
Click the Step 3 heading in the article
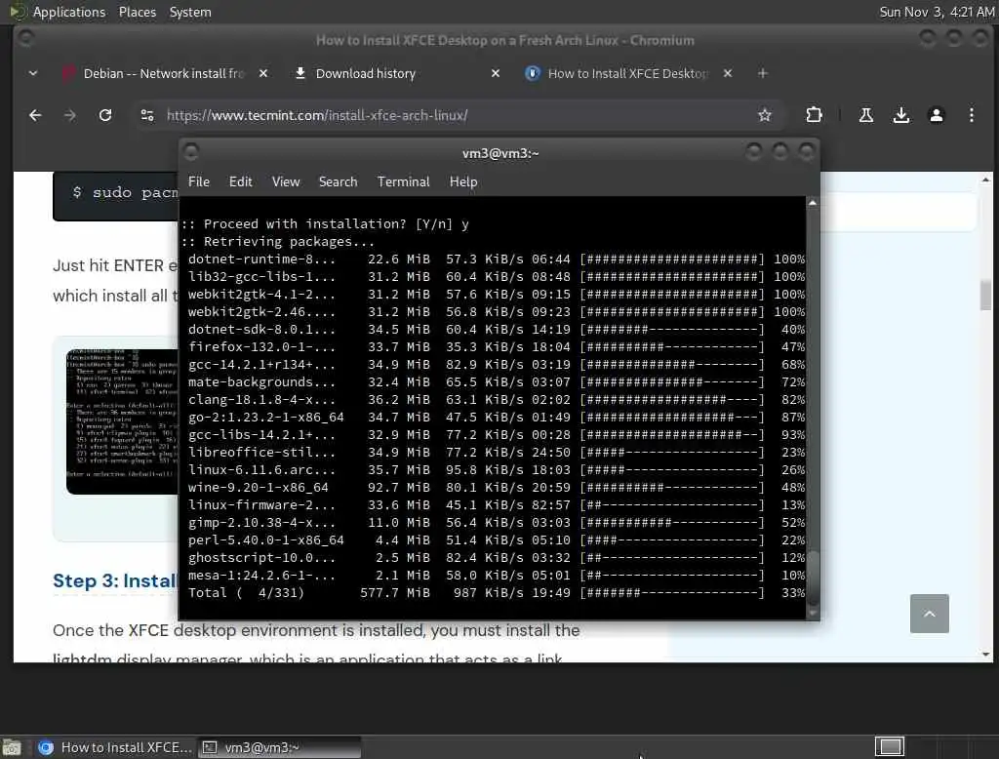[115, 580]
